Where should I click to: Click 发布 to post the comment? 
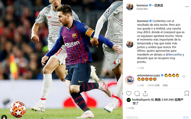click(186, 117)
